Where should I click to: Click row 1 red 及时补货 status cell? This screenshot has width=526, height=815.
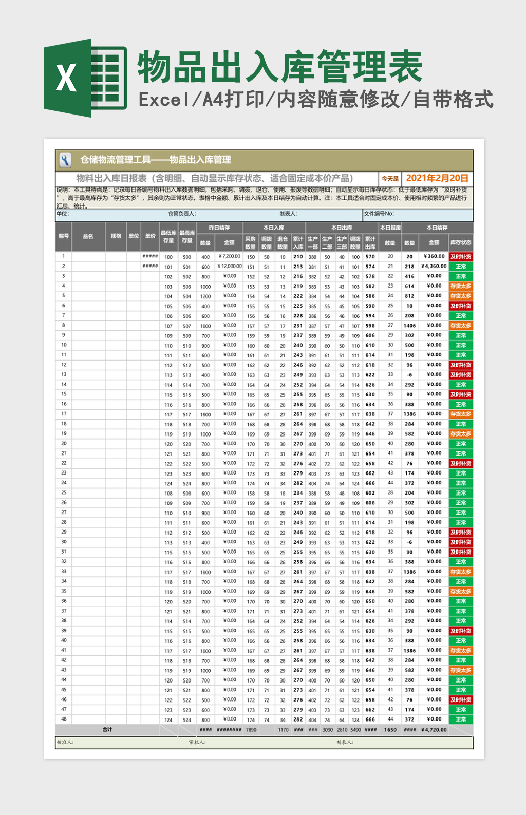(461, 257)
